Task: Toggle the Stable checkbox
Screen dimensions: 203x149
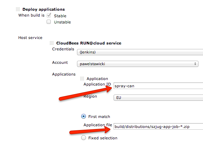Action: point(49,16)
